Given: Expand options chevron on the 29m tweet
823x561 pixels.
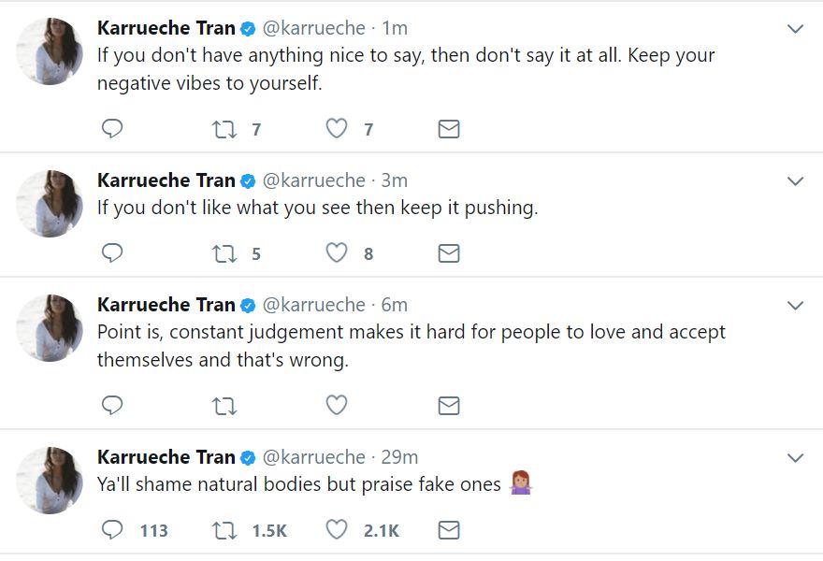Looking at the screenshot, I should (796, 458).
